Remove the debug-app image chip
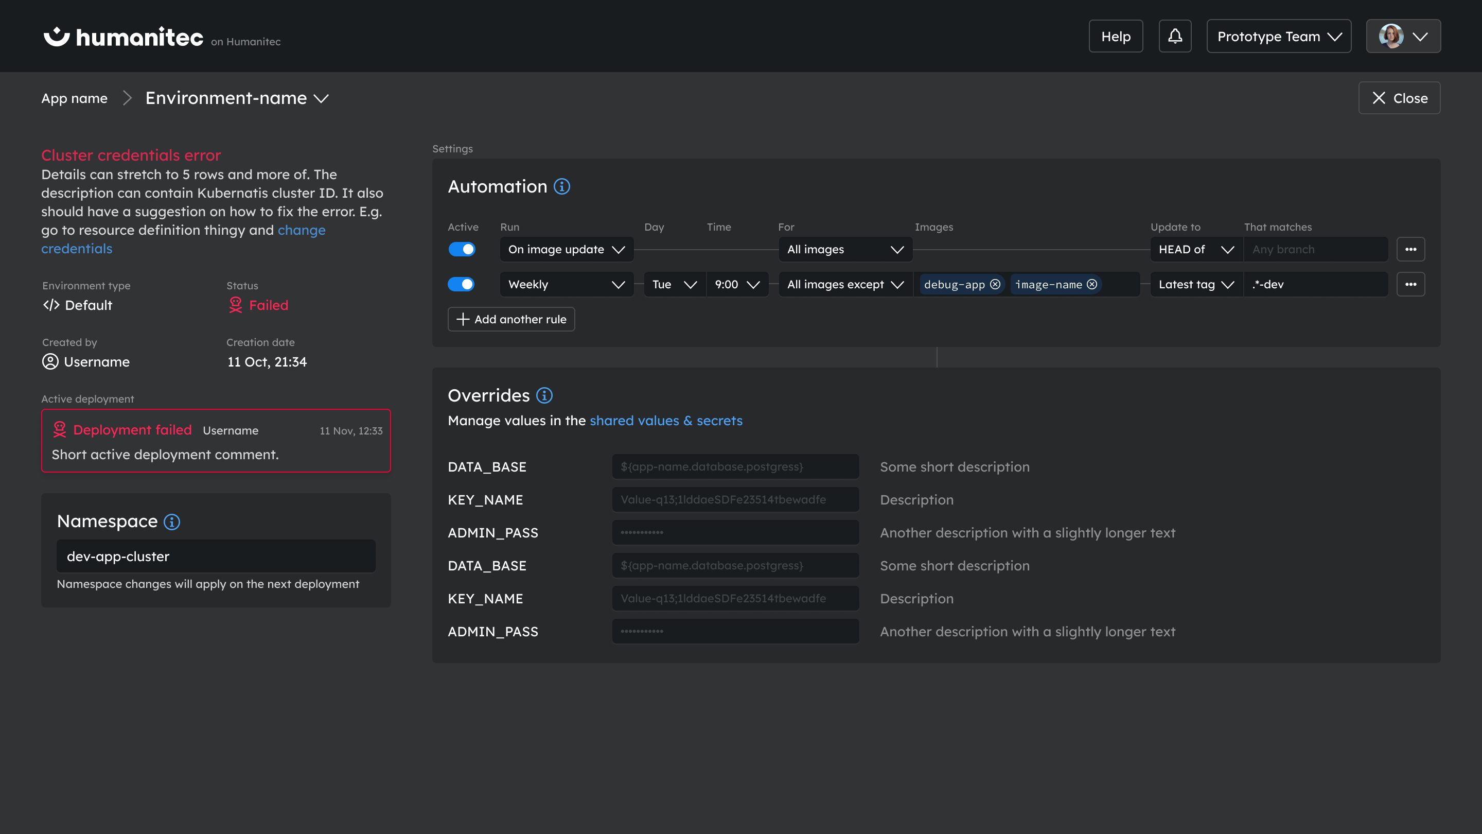 tap(995, 284)
